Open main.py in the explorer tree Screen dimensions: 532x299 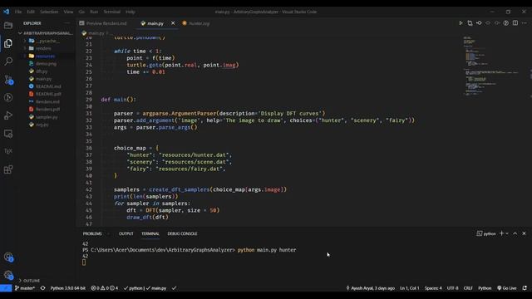click(x=43, y=79)
